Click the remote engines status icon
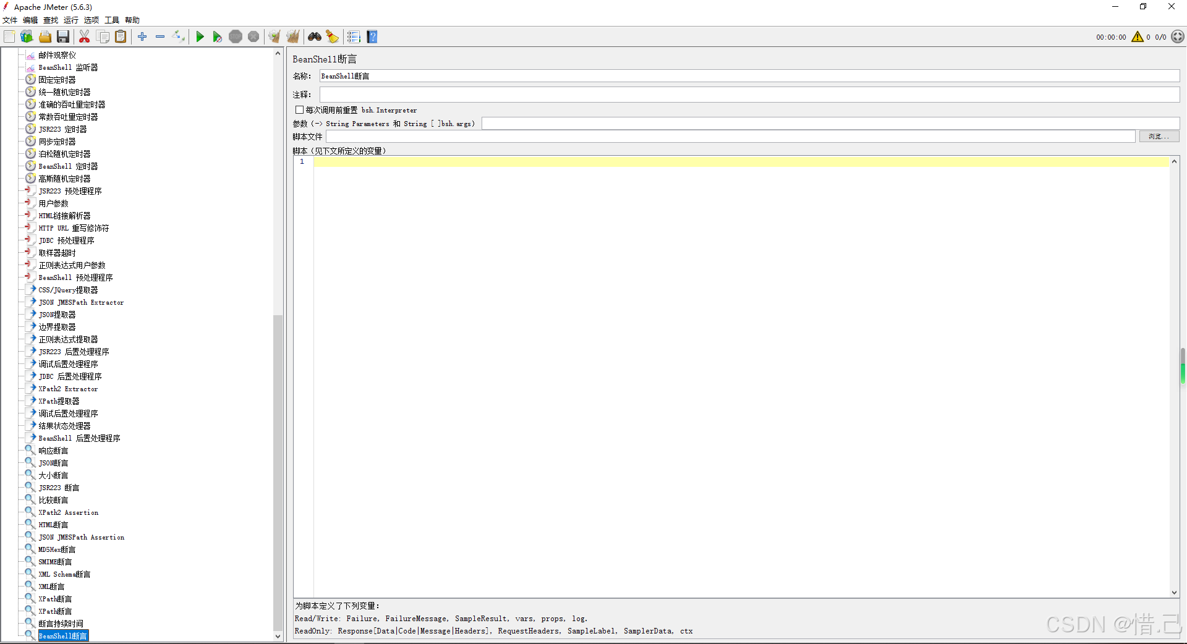This screenshot has width=1187, height=644. point(1178,37)
